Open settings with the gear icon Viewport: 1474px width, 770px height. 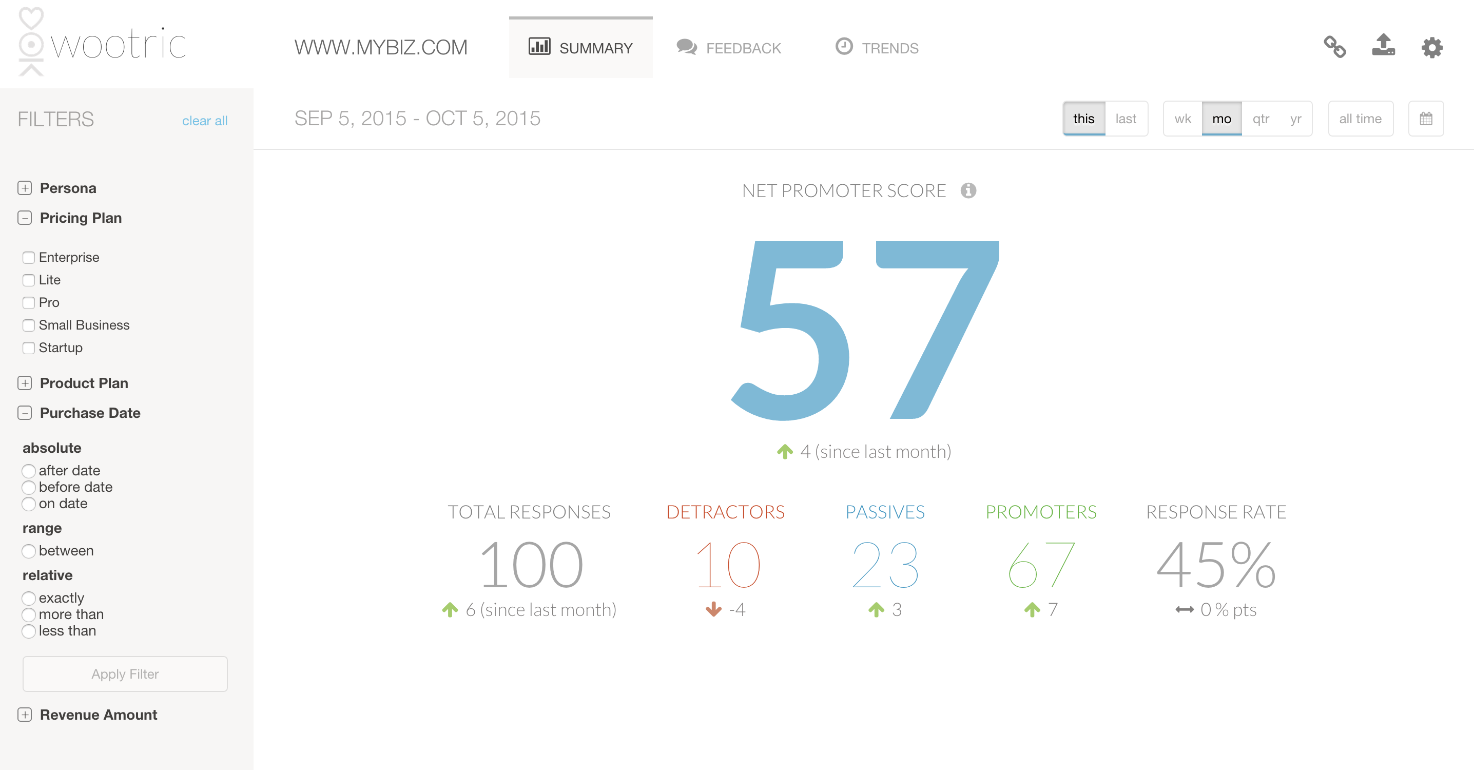click(x=1431, y=48)
